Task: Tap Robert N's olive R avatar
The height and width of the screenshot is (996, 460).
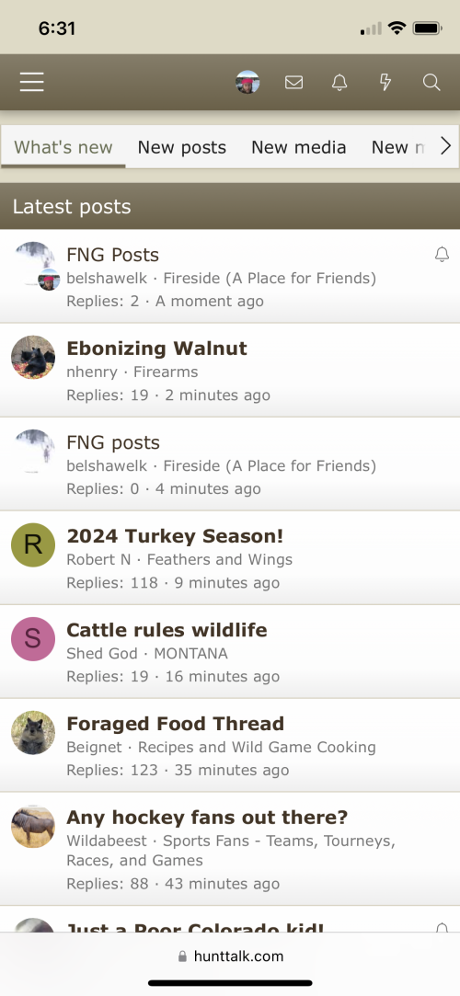Action: pos(33,545)
